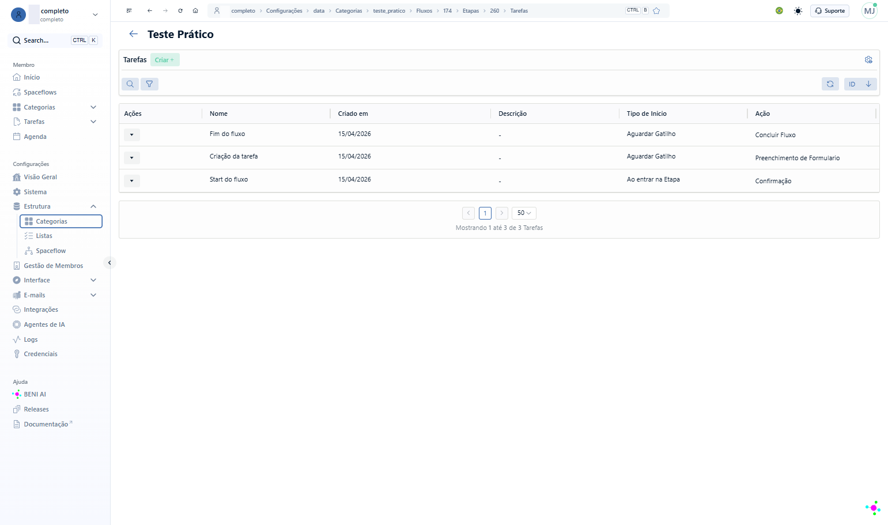Open the Tarefas table settings gear
Viewport: 888px width, 525px height.
click(868, 60)
